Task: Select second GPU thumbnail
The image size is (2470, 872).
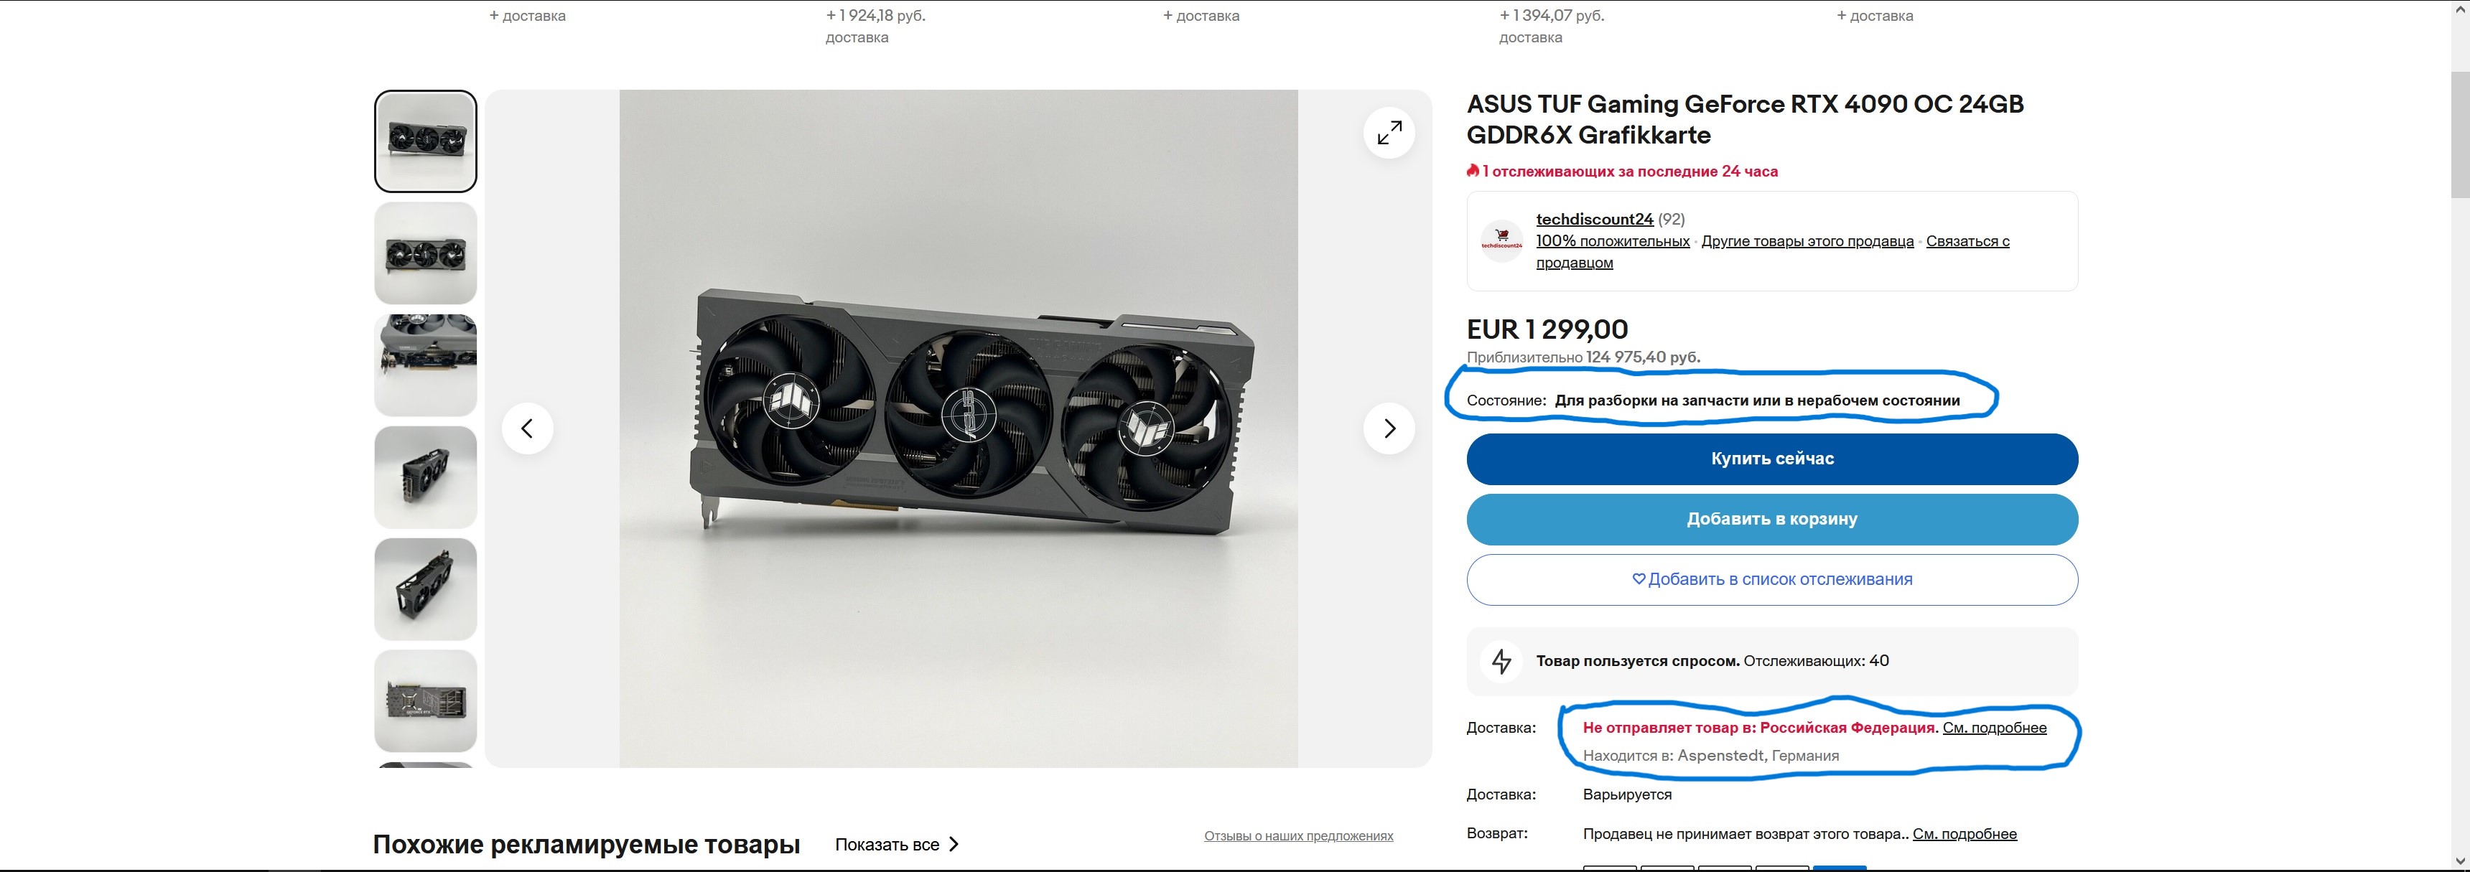Action: click(425, 253)
